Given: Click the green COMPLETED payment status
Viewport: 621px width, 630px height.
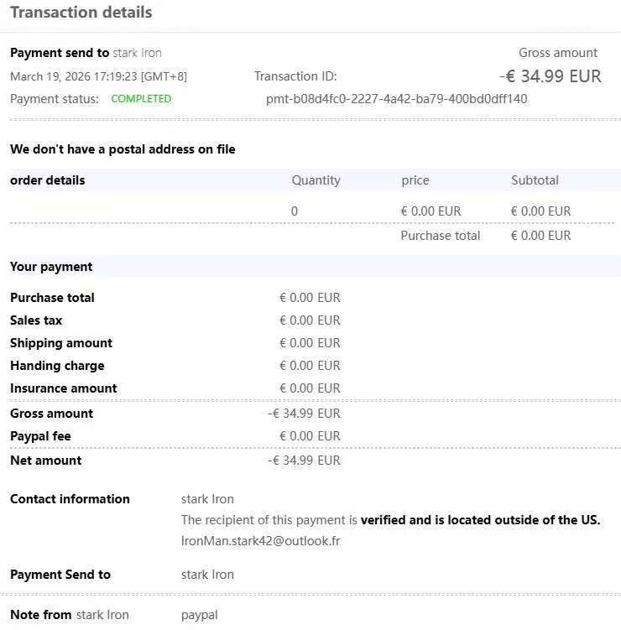Looking at the screenshot, I should click(x=141, y=99).
